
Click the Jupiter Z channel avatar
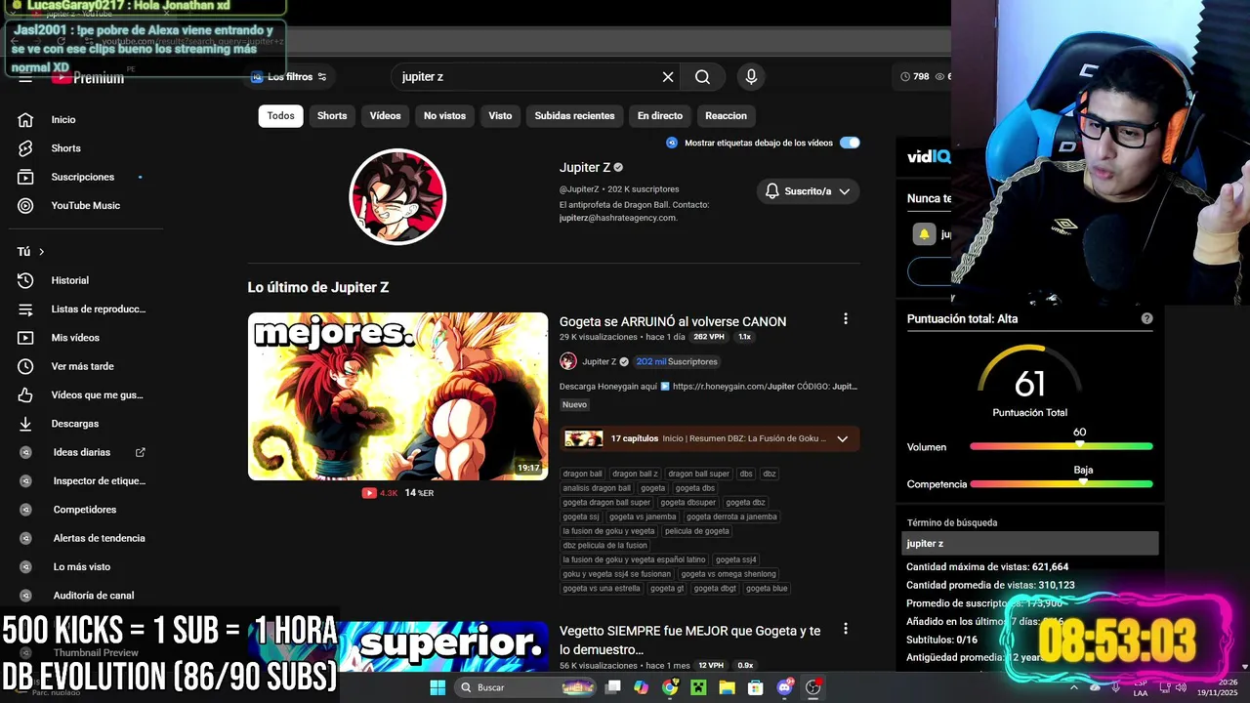pos(397,197)
